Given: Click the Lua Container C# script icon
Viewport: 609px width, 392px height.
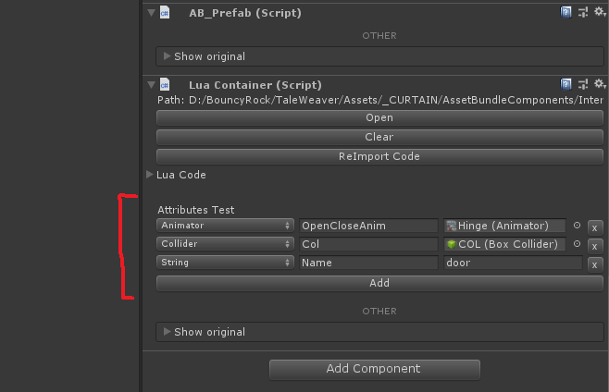Looking at the screenshot, I should (x=165, y=84).
